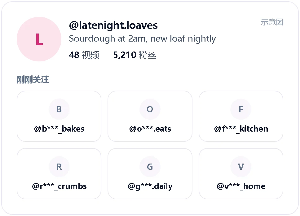Select the F avatar for kitchen account

[x=241, y=109]
